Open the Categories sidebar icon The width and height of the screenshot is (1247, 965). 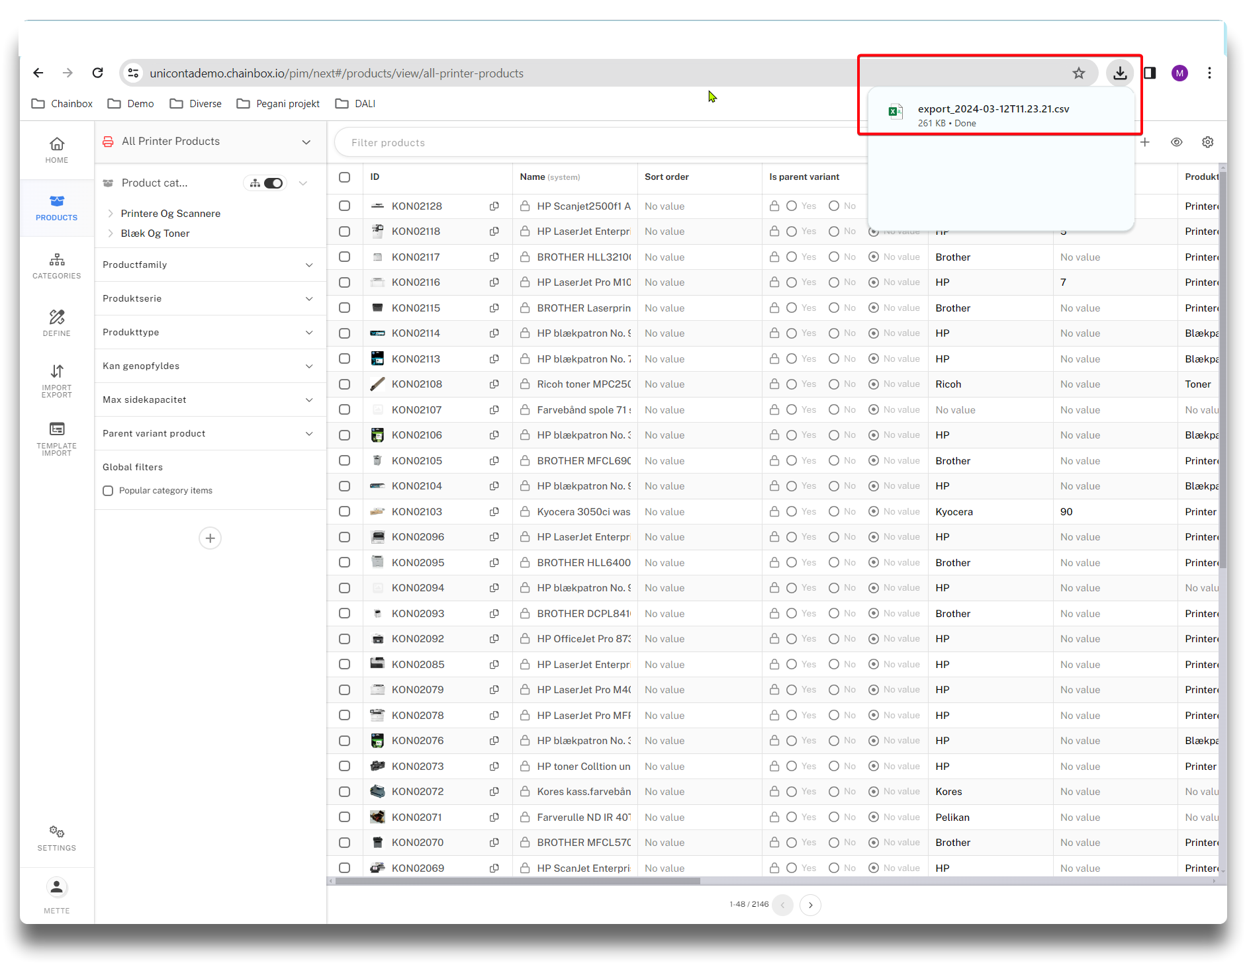(57, 265)
